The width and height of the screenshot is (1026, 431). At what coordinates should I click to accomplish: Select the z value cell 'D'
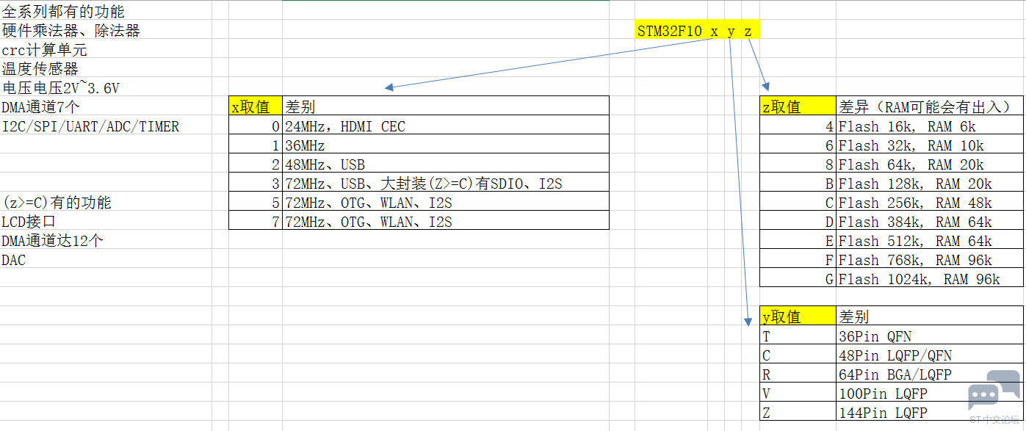798,221
